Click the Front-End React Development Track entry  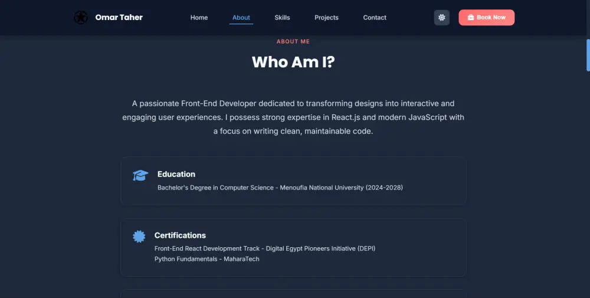264,248
